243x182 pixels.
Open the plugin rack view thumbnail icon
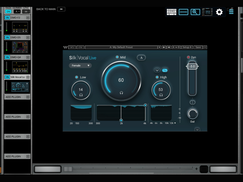click(207, 12)
